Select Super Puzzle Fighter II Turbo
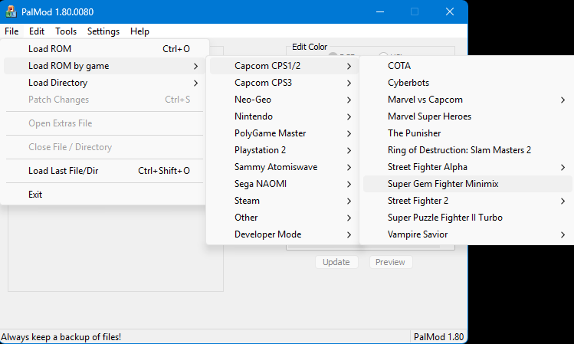 pyautogui.click(x=445, y=218)
